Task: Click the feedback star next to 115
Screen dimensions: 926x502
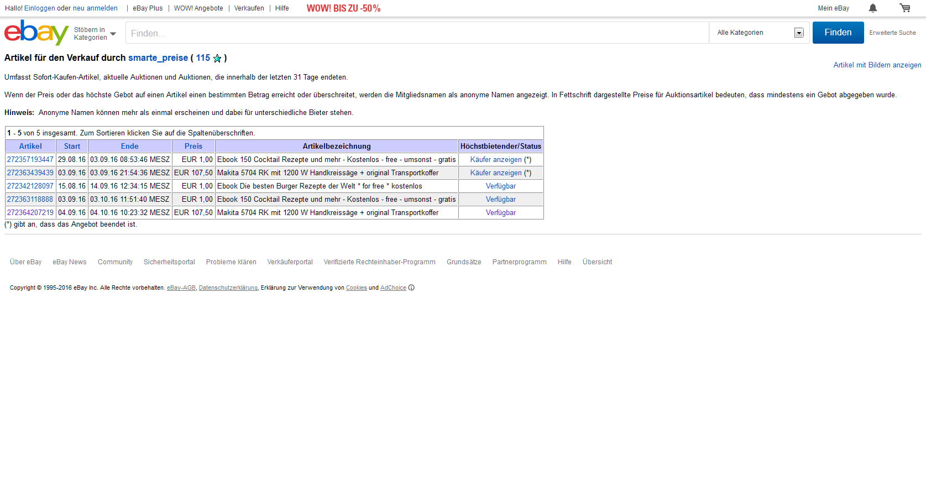Action: 217,59
